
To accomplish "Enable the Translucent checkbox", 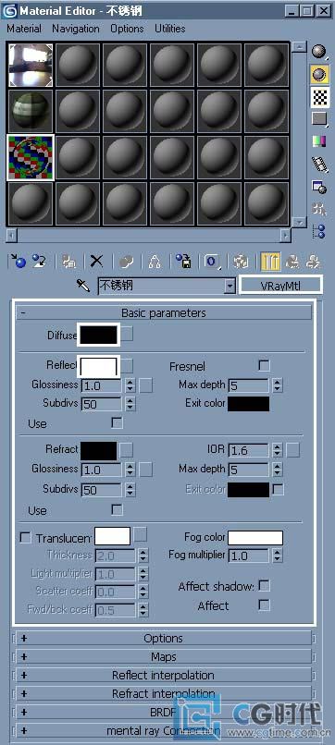I will coord(25,537).
